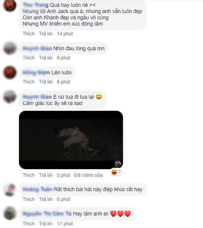
Task: Click avatar beside the 'Lên luôn' comment
Action: (x=10, y=72)
